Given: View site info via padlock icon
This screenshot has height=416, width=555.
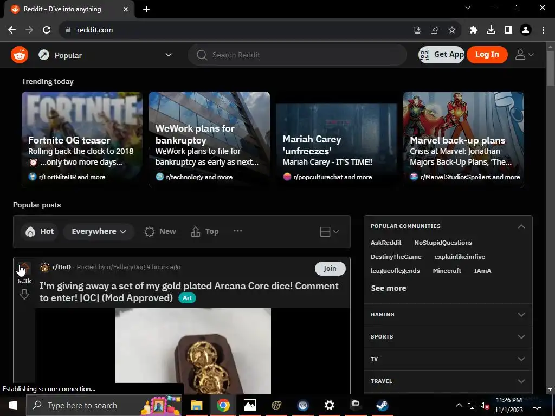Looking at the screenshot, I should (68, 30).
